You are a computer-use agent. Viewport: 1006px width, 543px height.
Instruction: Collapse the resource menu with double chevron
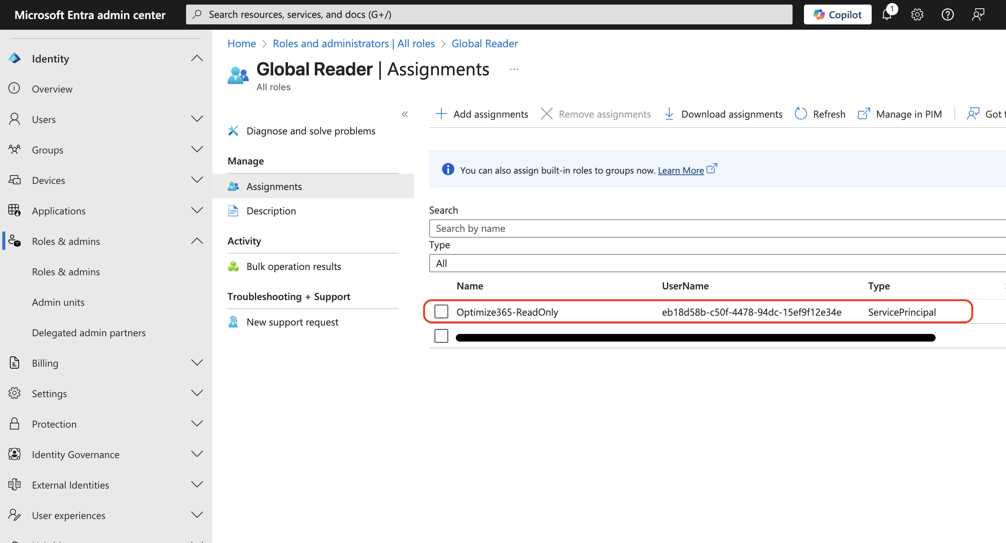405,114
